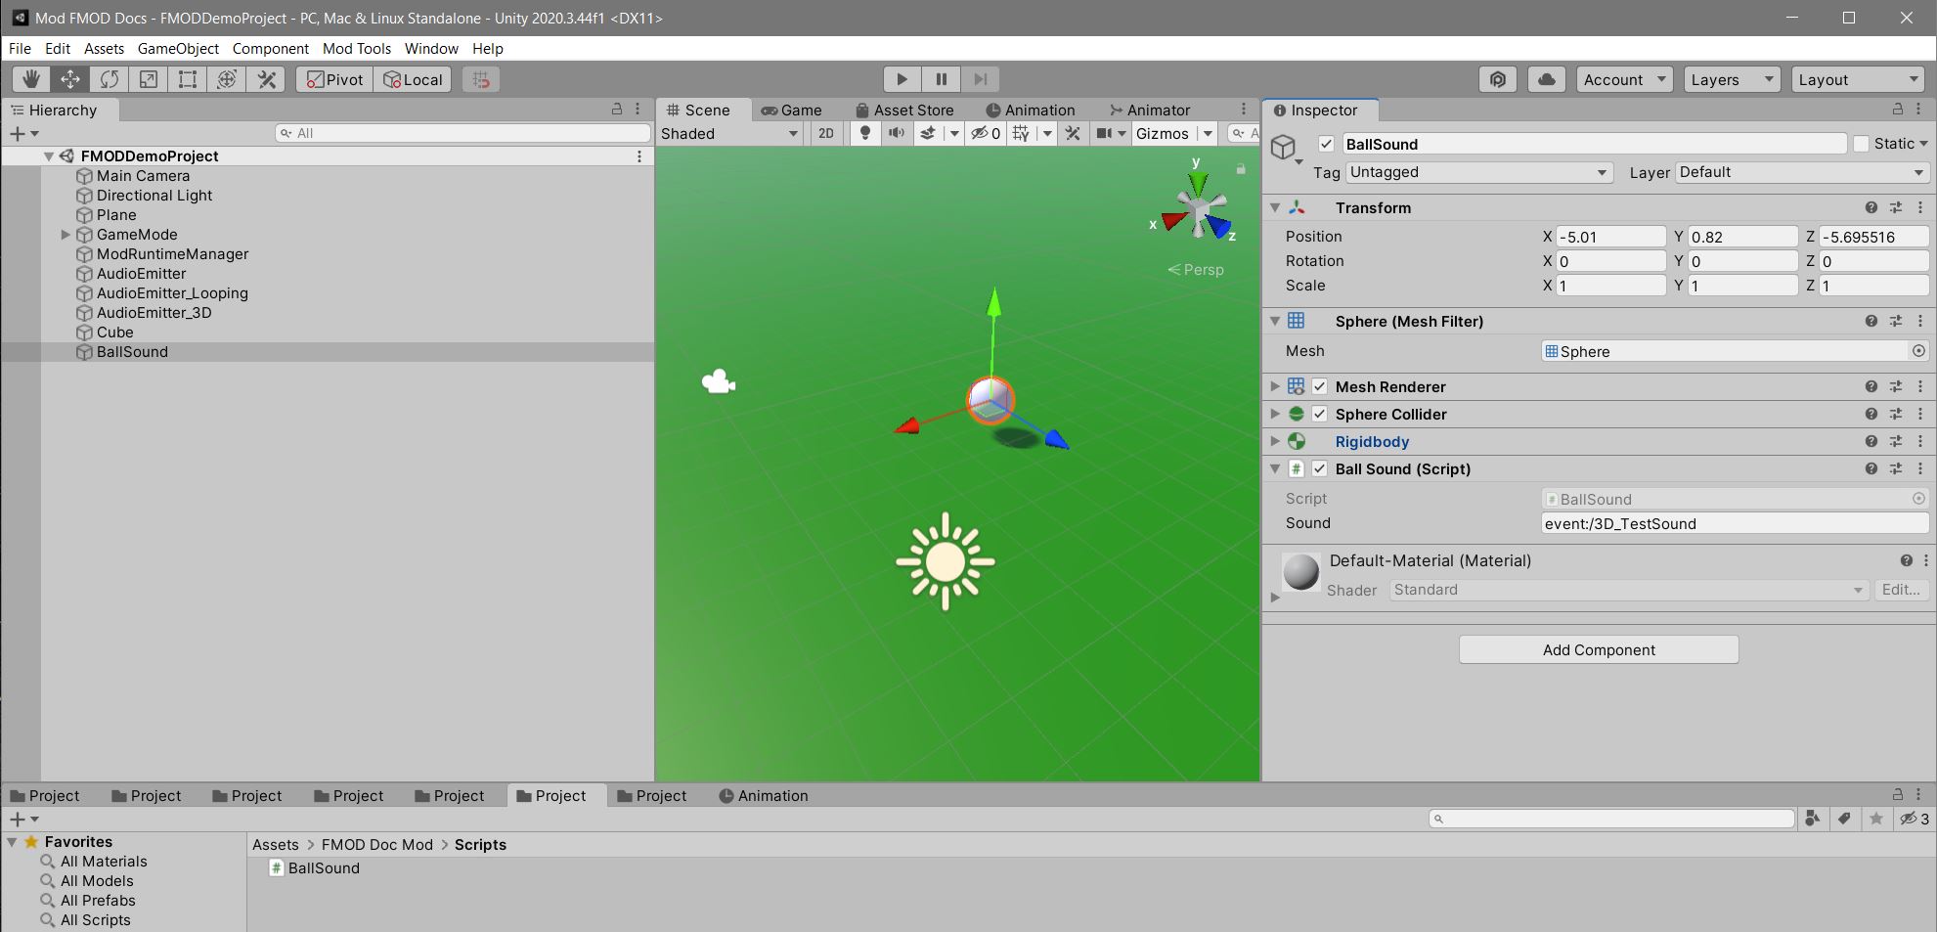The image size is (1937, 932).
Task: Open the Layout dropdown
Action: coord(1856,79)
